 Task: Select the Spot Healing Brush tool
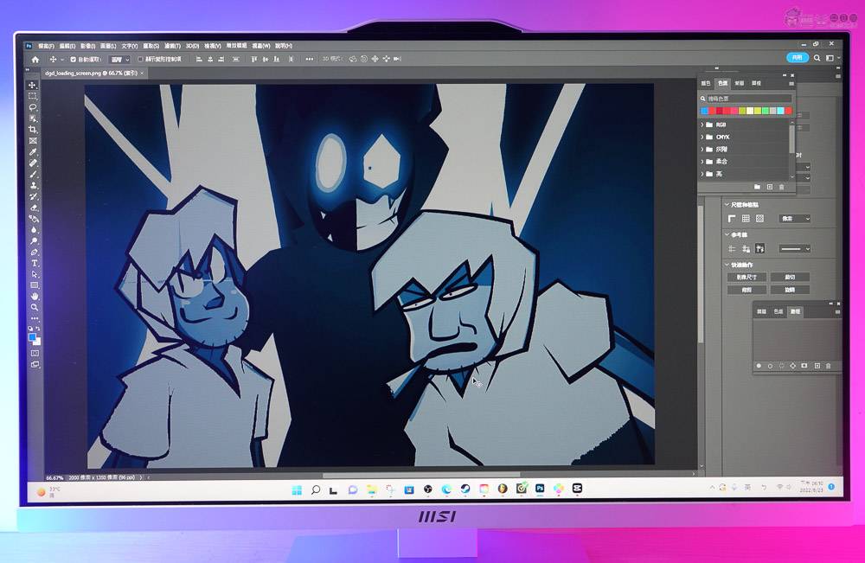click(x=33, y=163)
